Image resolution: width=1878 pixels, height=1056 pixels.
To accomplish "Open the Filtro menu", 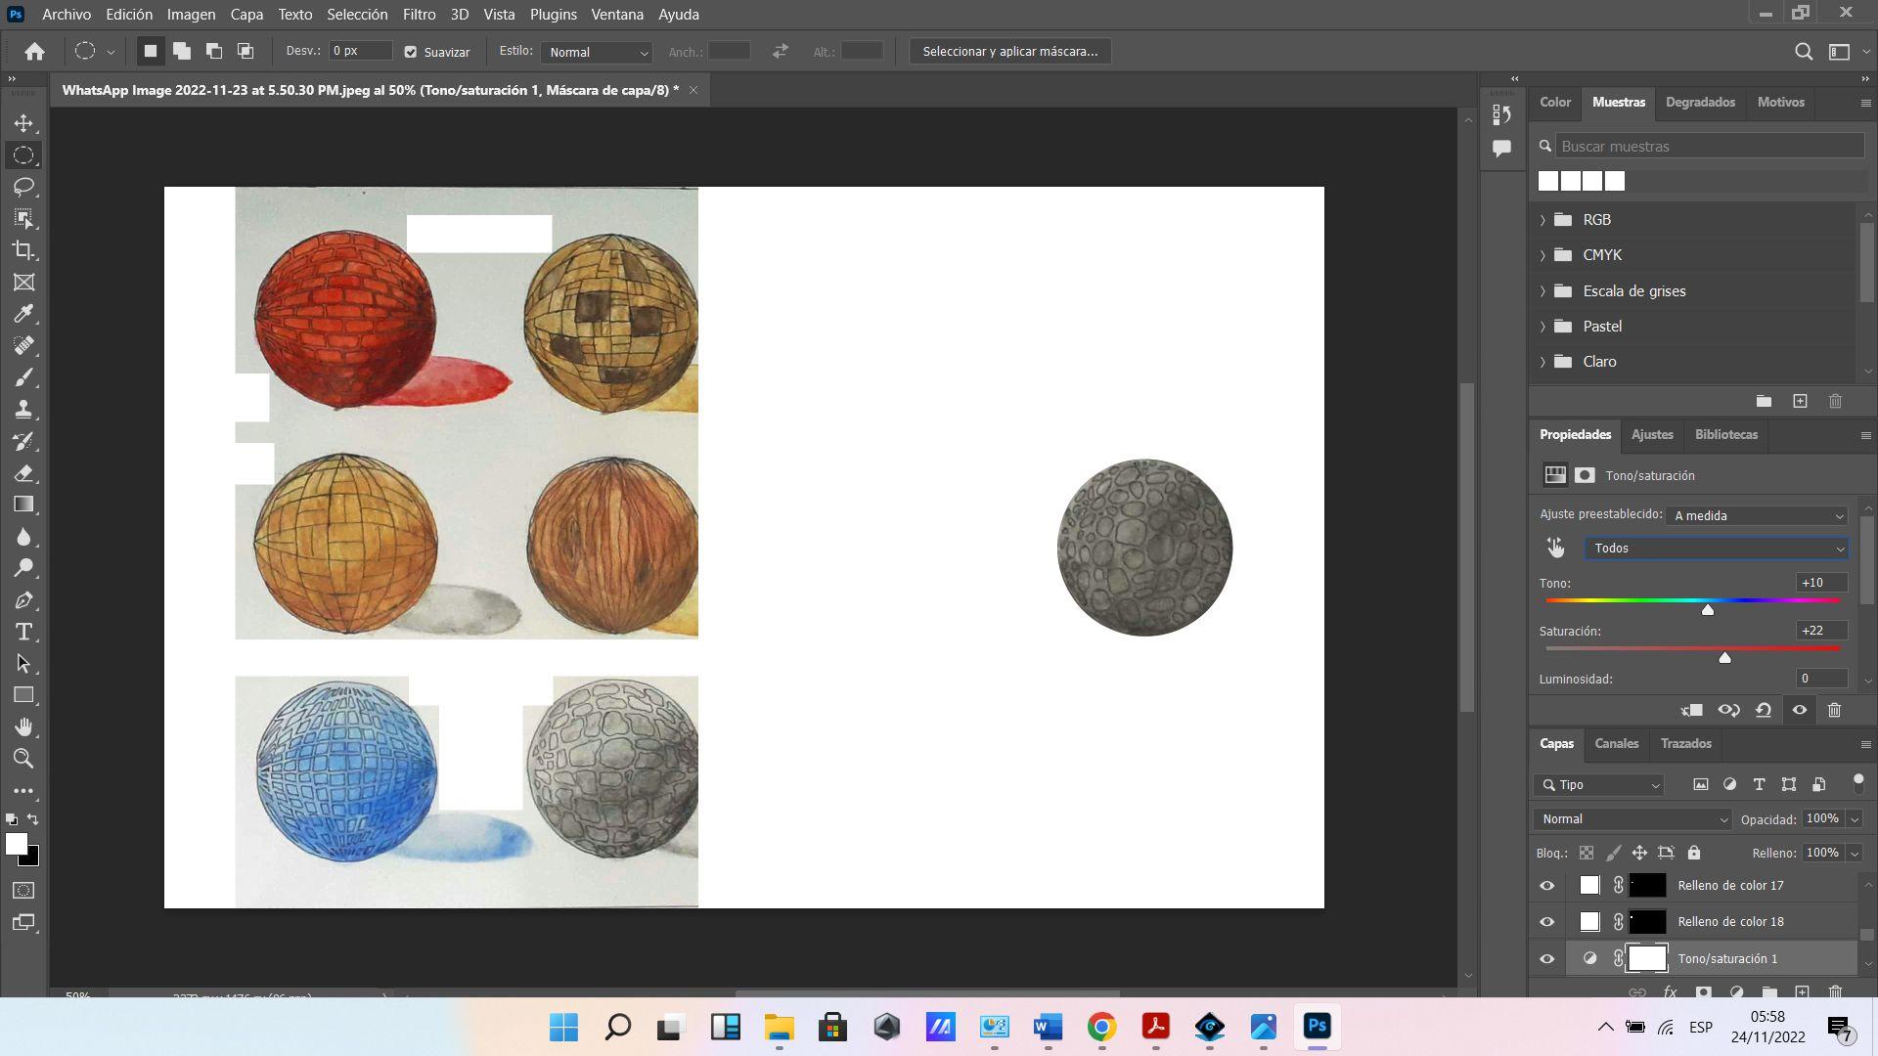I will tap(419, 15).
